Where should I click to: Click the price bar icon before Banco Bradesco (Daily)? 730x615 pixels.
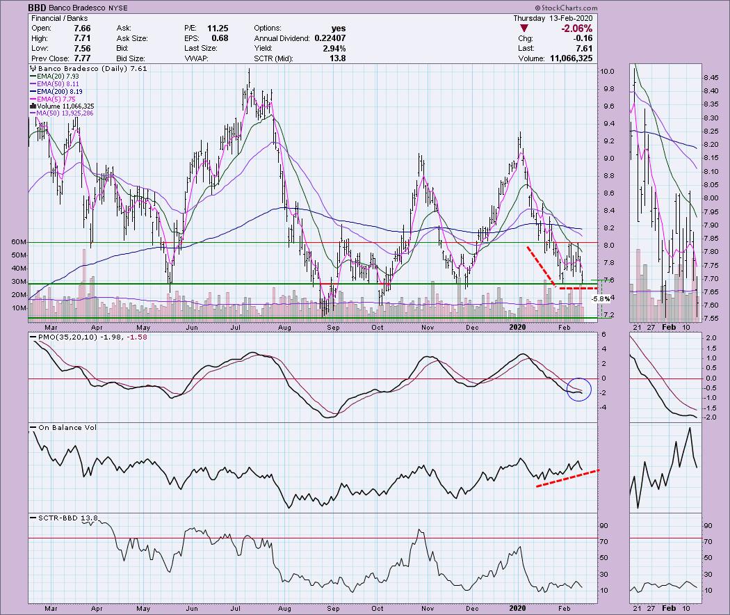pos(33,68)
